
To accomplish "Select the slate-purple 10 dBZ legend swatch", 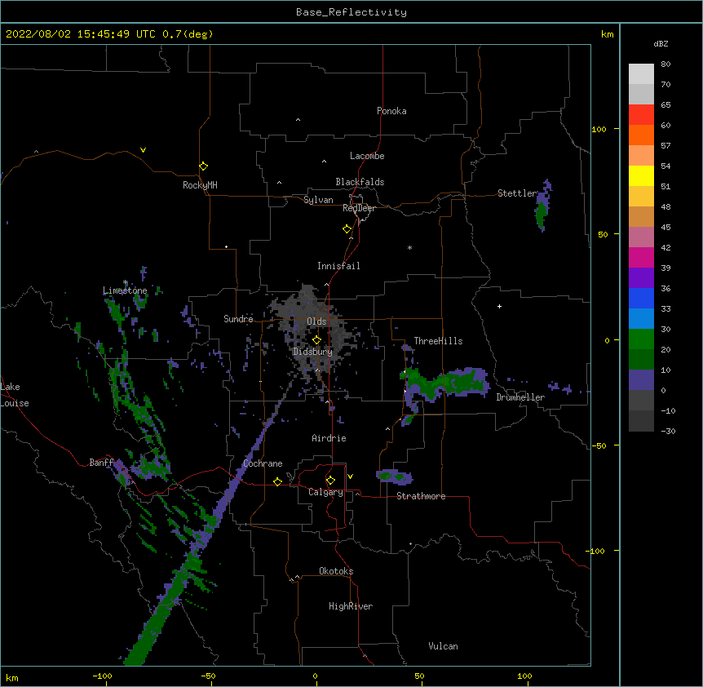I will click(641, 380).
